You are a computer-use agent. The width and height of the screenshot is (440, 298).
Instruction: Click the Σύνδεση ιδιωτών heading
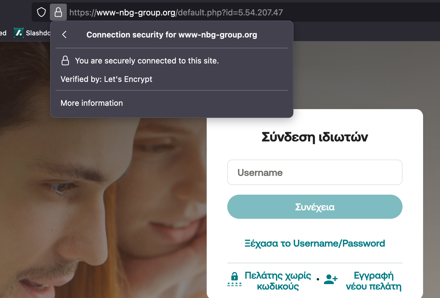(315, 137)
